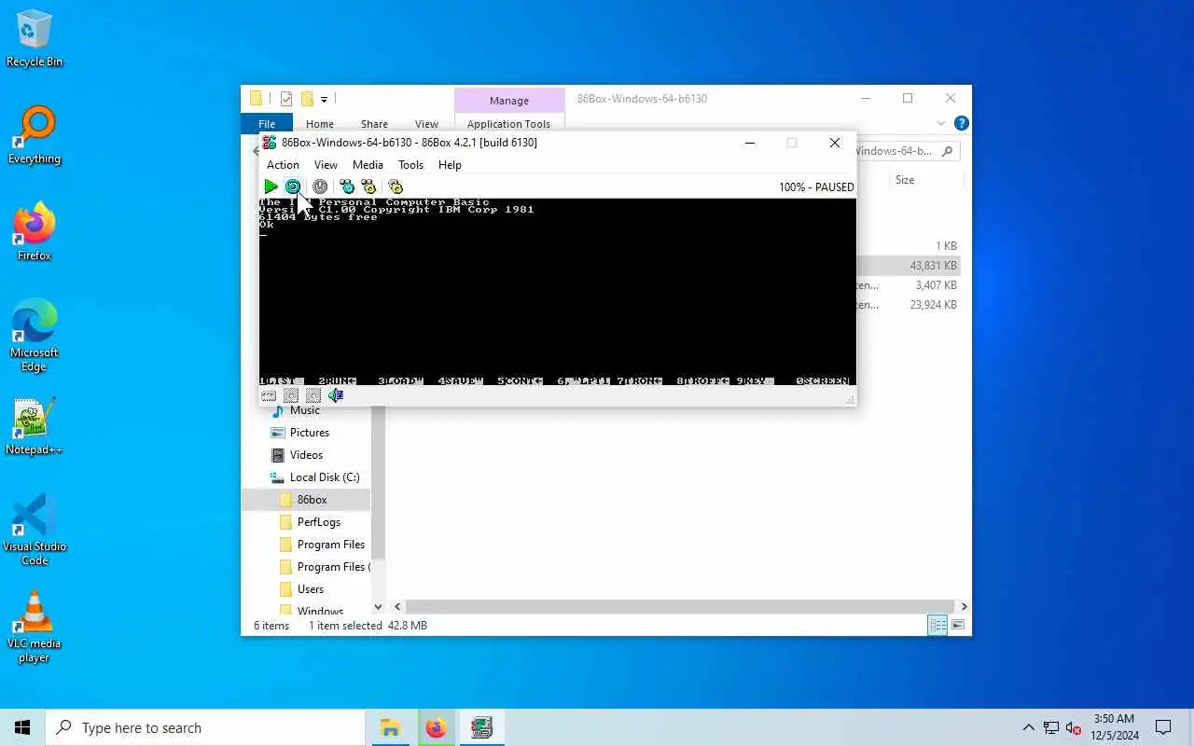1194x746 pixels.
Task: Switch to 86Box taskbar button
Action: point(481,727)
